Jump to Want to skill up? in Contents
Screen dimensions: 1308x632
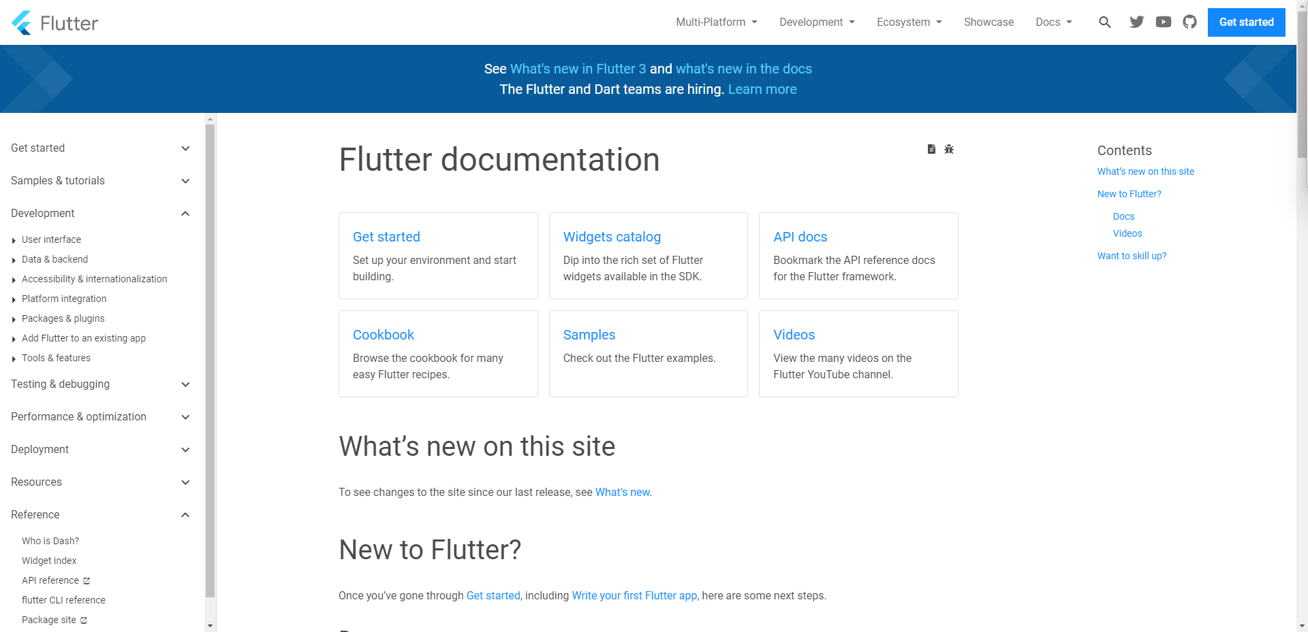[x=1132, y=256]
